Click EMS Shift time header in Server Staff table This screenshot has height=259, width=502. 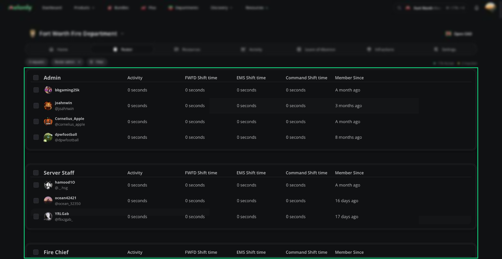(x=251, y=173)
